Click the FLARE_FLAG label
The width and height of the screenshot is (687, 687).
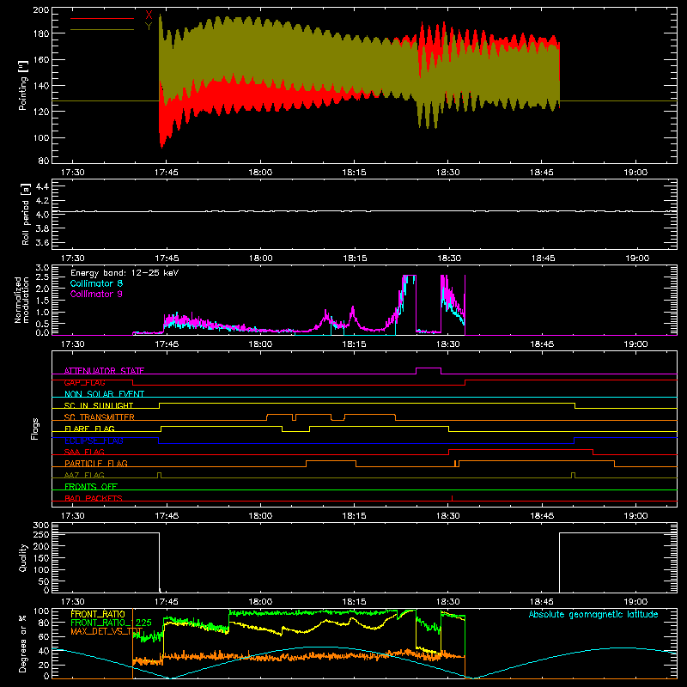[x=89, y=429]
